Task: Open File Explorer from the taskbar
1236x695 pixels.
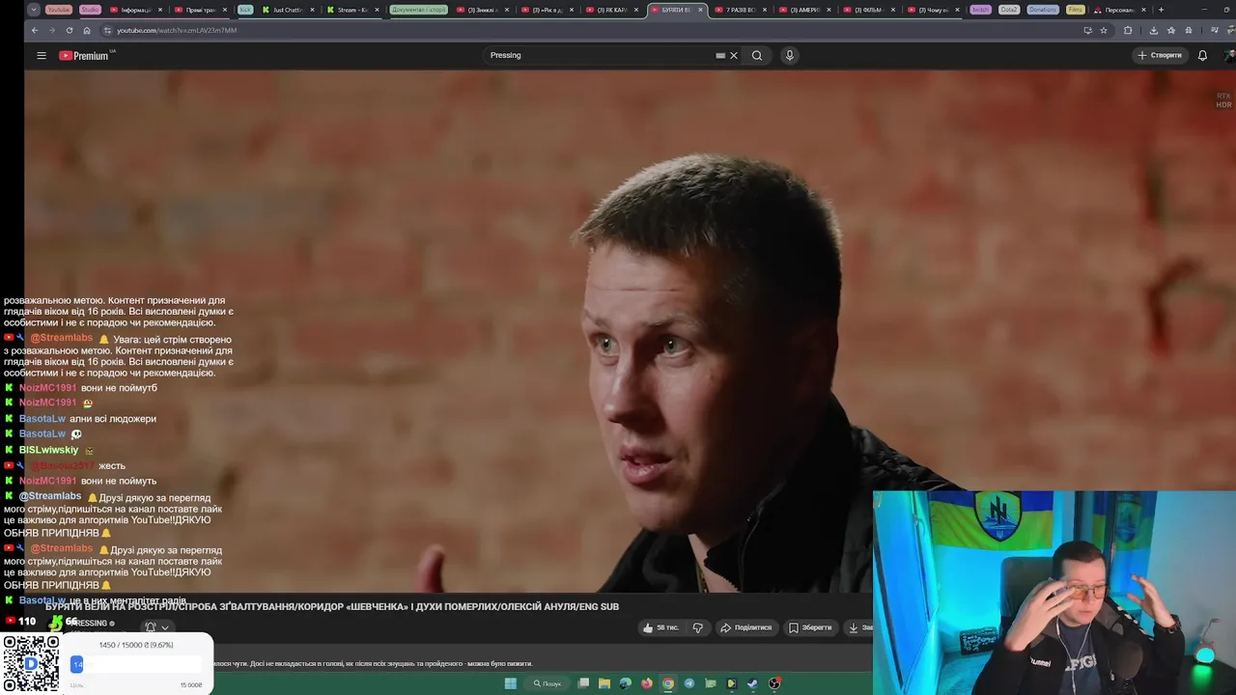Action: [604, 683]
